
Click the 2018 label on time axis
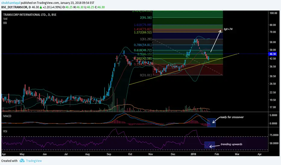[193, 154]
